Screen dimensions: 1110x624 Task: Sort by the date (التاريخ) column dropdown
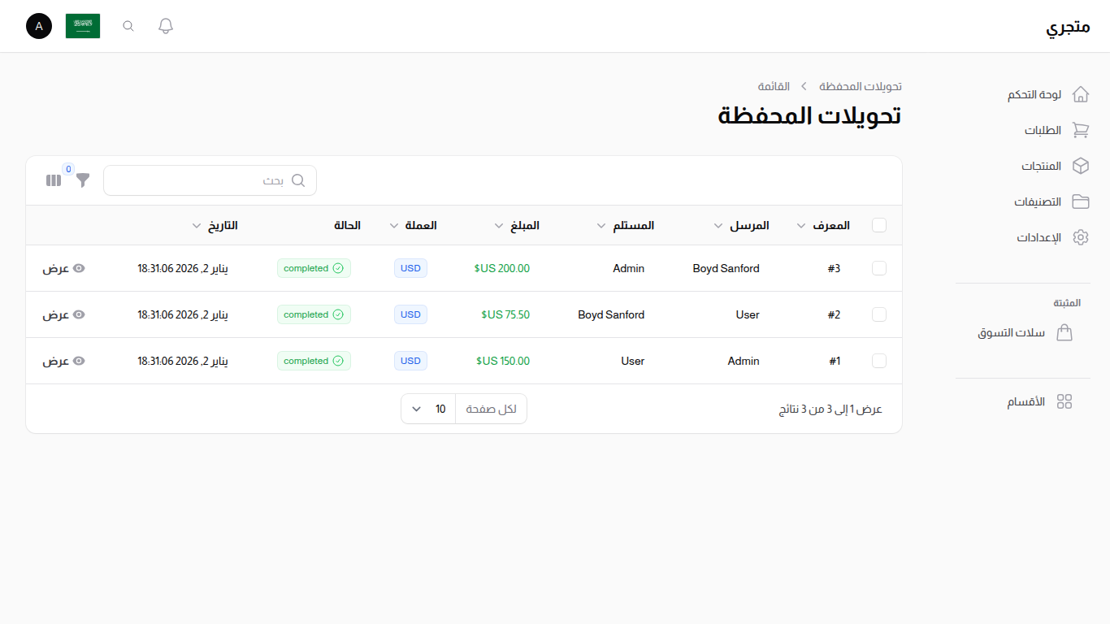[x=197, y=225]
